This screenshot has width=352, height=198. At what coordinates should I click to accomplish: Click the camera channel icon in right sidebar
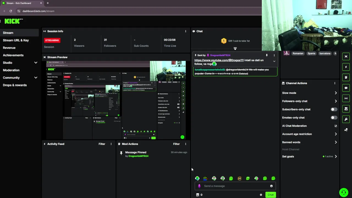click(x=346, y=109)
